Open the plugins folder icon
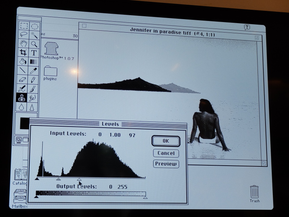Image resolution: width=289 pixels, height=217 pixels. click(x=50, y=71)
